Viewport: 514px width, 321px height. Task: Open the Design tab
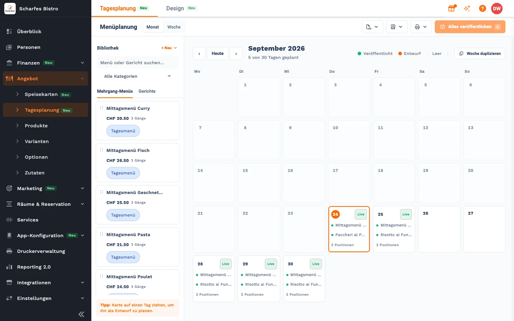click(181, 8)
